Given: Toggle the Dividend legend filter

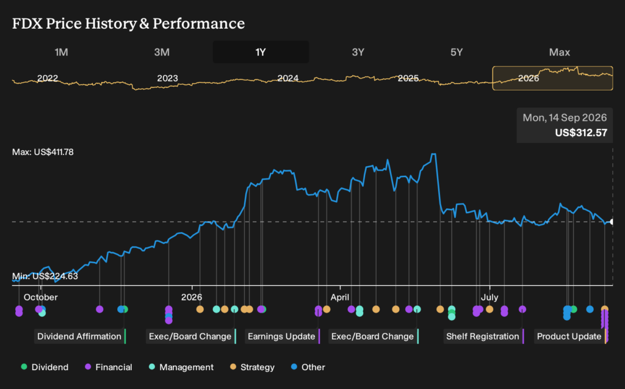Looking at the screenshot, I should pos(45,367).
